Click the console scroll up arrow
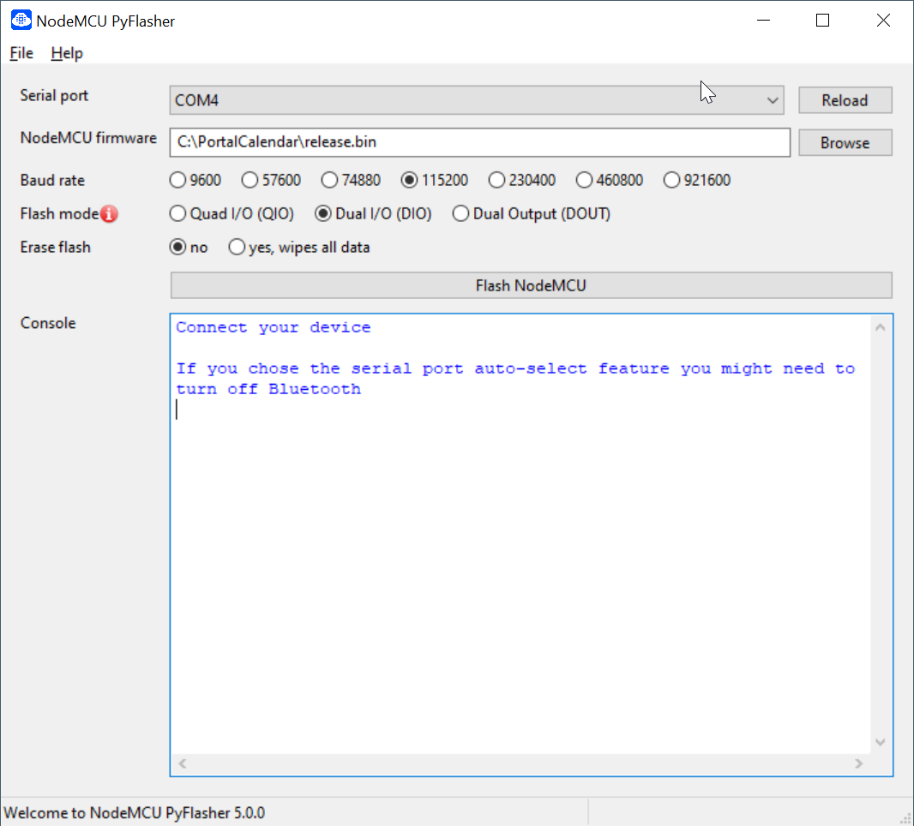Image resolution: width=914 pixels, height=826 pixels. pyautogui.click(x=881, y=327)
